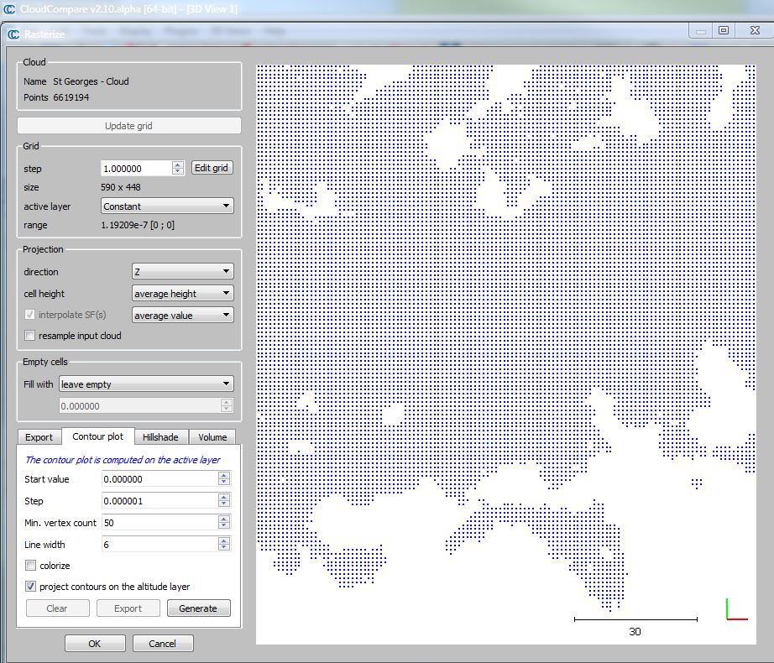Decrease contour Step value spinner
The height and width of the screenshot is (663, 774).
(223, 504)
